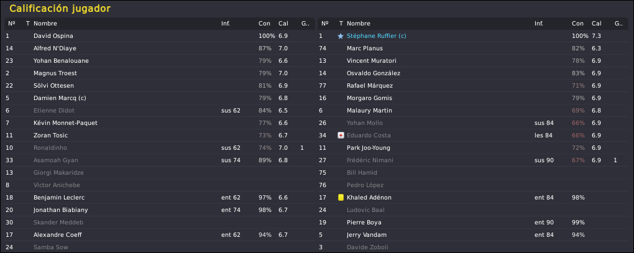
Task: Click on Kévin Monnet-Paquet's name
Action: (65, 123)
